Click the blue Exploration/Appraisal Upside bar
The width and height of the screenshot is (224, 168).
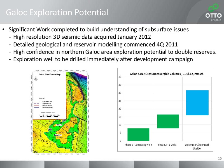click(197, 103)
